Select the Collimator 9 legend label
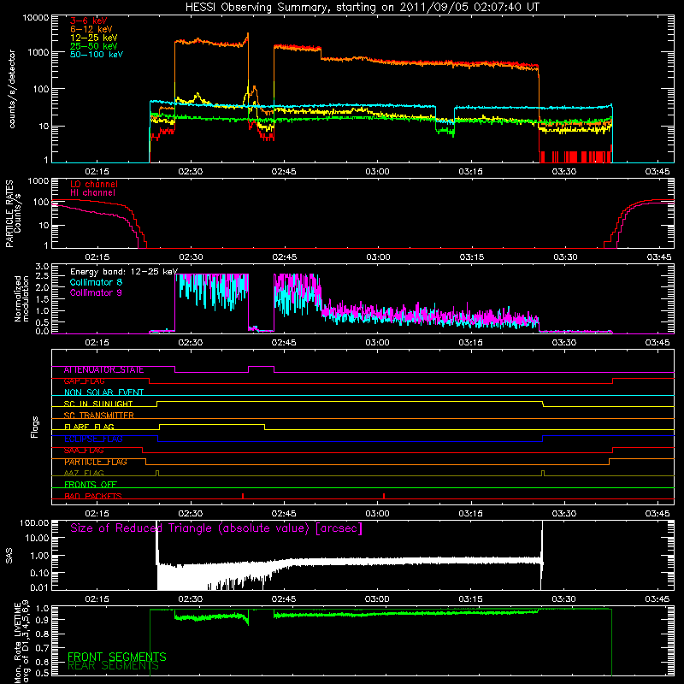 pyautogui.click(x=96, y=292)
